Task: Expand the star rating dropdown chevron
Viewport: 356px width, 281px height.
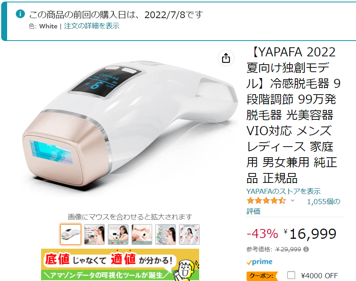Action: point(293,200)
